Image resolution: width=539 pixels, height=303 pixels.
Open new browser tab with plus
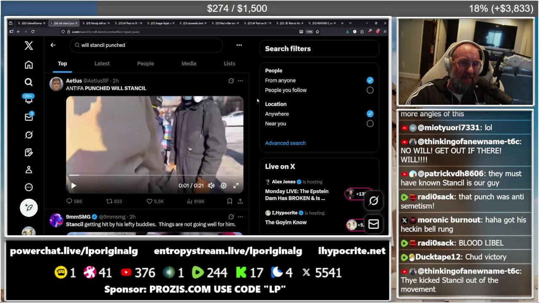342,23
